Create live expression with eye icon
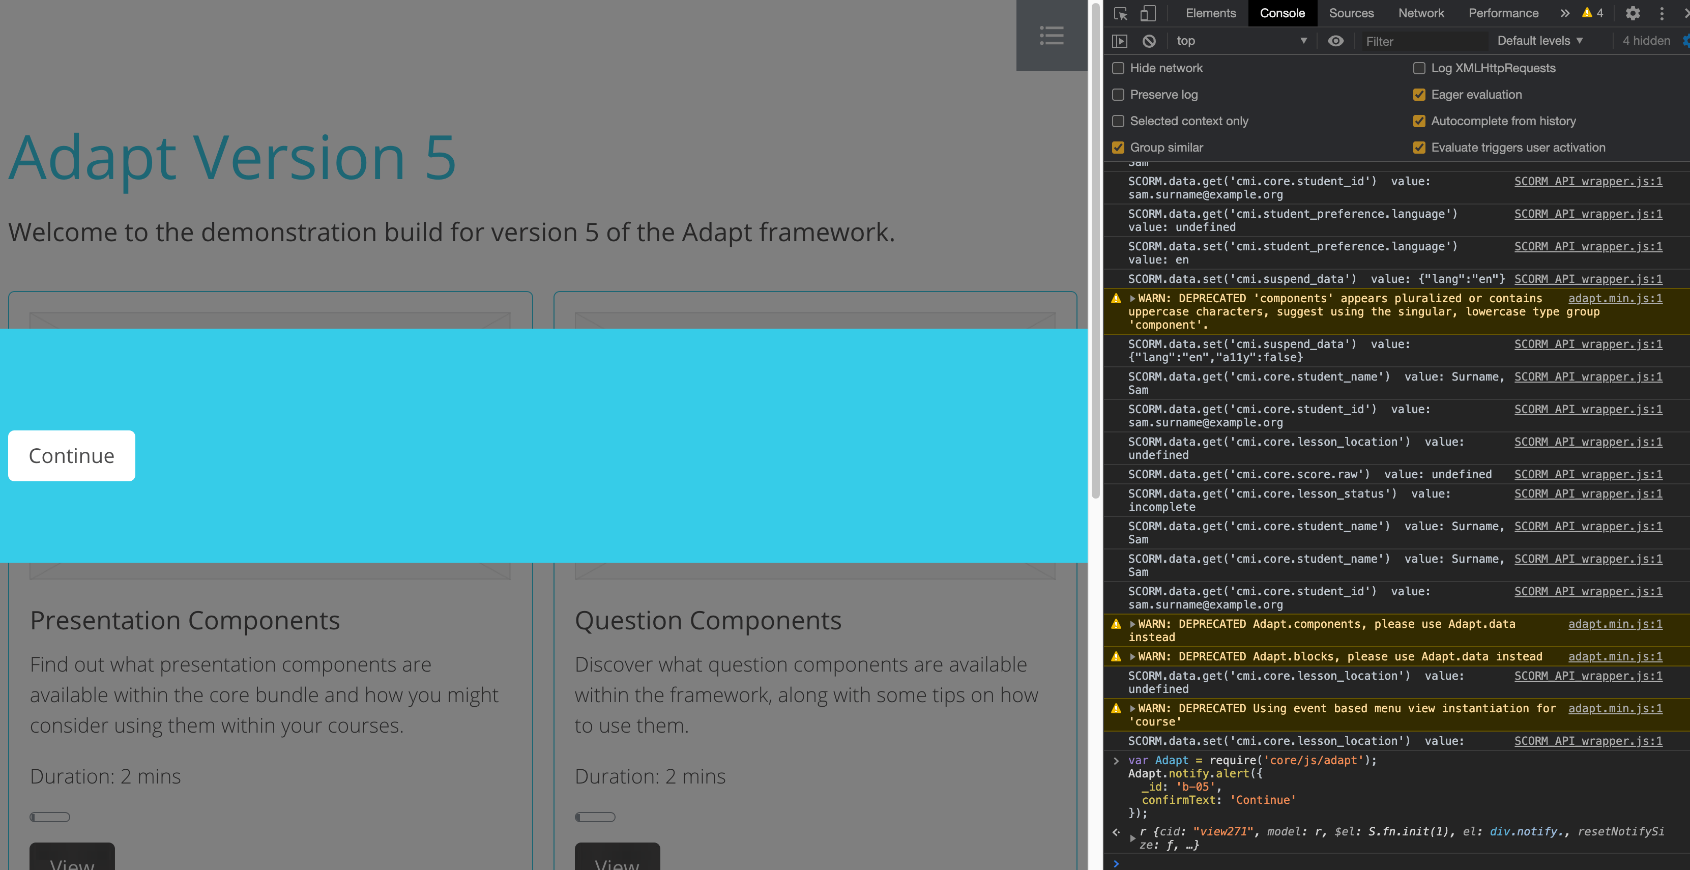The image size is (1690, 870). [1336, 41]
